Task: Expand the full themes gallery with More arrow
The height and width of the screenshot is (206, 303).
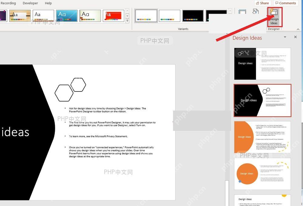Action: [127, 21]
